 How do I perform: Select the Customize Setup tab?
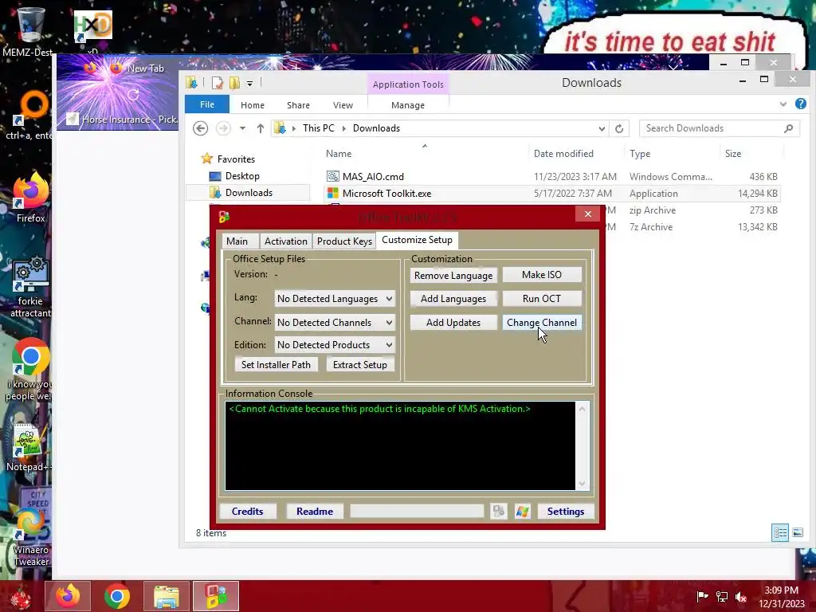417,239
